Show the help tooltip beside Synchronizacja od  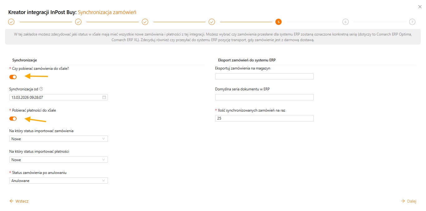click(41, 89)
